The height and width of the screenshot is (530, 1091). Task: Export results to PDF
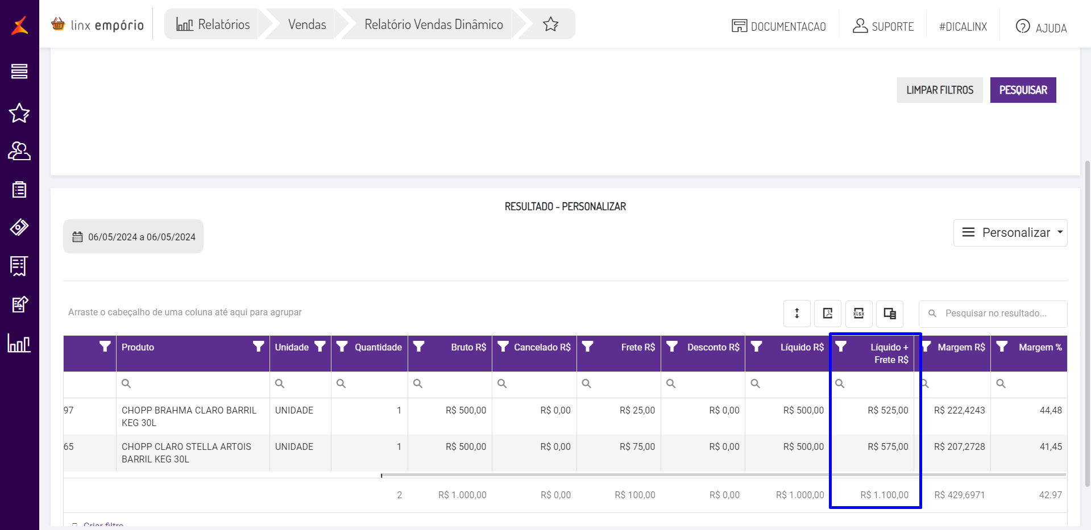click(827, 313)
